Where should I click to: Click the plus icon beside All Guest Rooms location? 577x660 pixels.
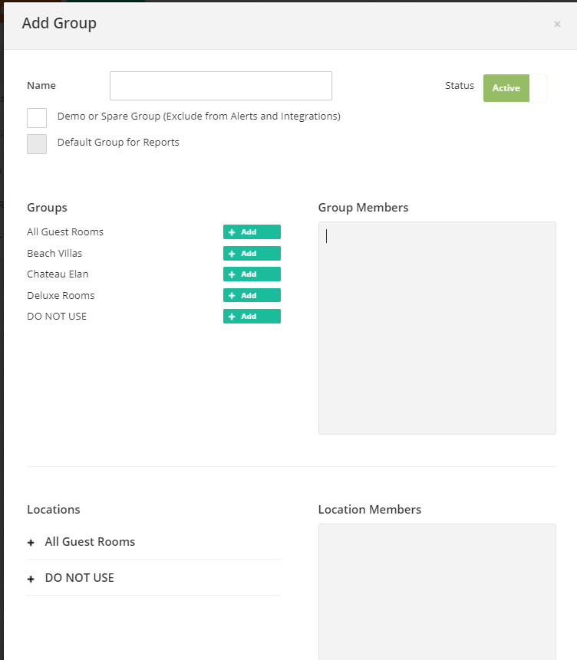point(30,542)
